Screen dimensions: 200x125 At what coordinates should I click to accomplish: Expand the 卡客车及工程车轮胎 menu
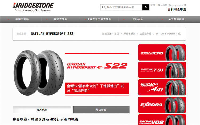pyautogui.click(x=99, y=19)
